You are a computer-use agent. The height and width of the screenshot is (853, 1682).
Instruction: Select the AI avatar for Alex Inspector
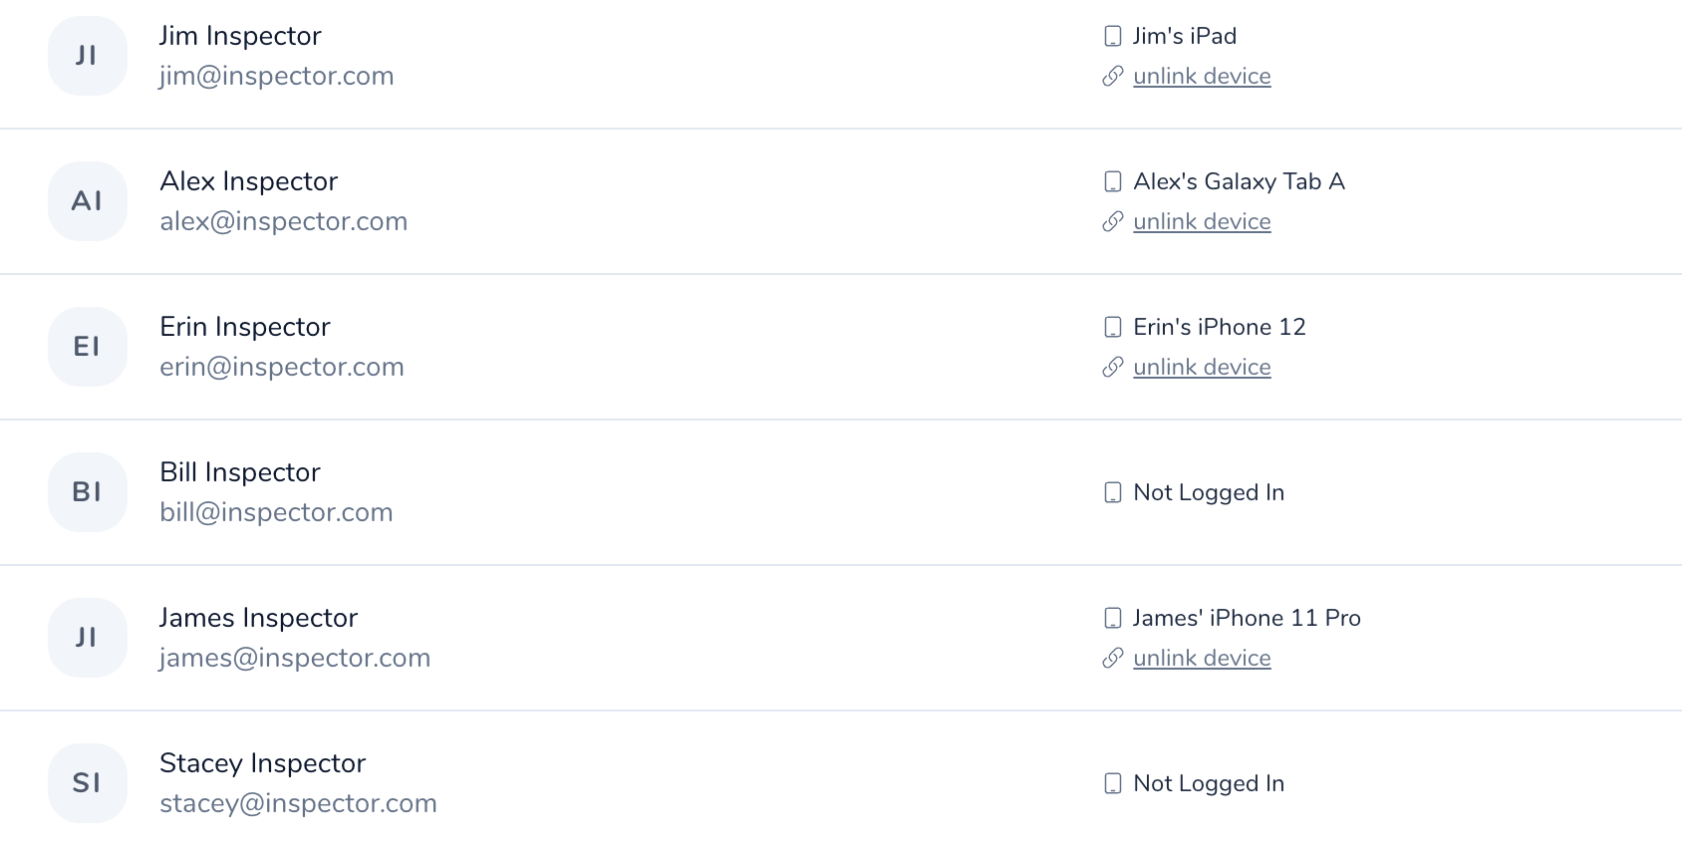(88, 201)
